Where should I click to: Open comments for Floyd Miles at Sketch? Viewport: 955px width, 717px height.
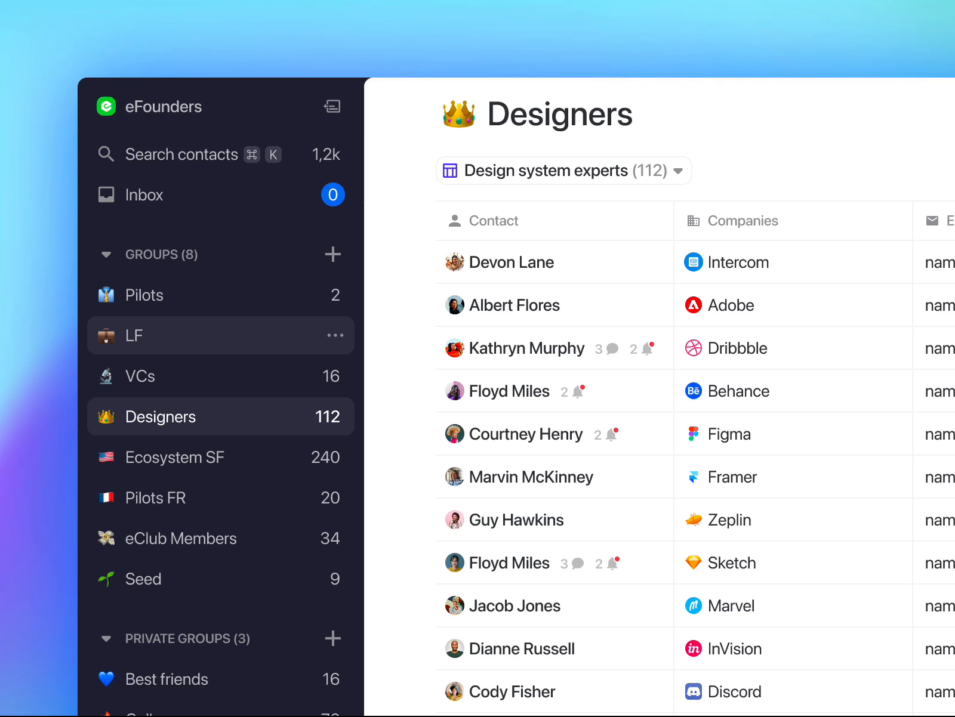tap(578, 564)
